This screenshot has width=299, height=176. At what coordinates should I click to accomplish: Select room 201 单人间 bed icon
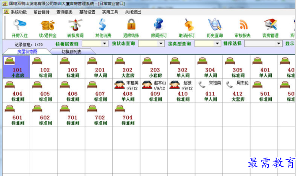pos(92,61)
